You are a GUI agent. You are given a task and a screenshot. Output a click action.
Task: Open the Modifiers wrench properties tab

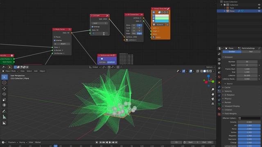click(219, 87)
